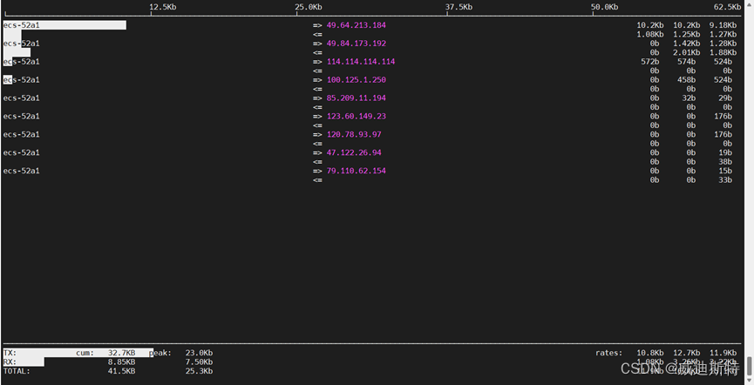Click ecs-52a1 host in the 79.110.62.154 row
This screenshot has height=385, width=754.
click(x=22, y=171)
